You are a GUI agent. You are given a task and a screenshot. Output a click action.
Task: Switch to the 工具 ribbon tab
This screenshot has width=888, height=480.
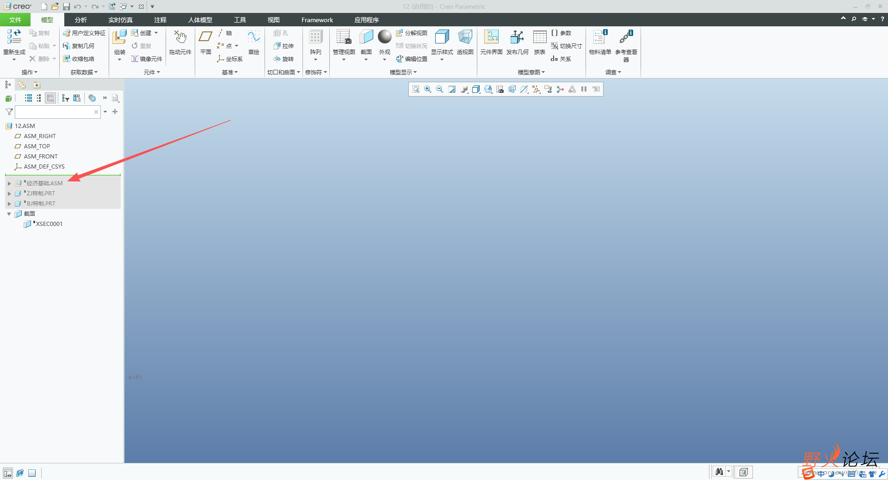(240, 20)
